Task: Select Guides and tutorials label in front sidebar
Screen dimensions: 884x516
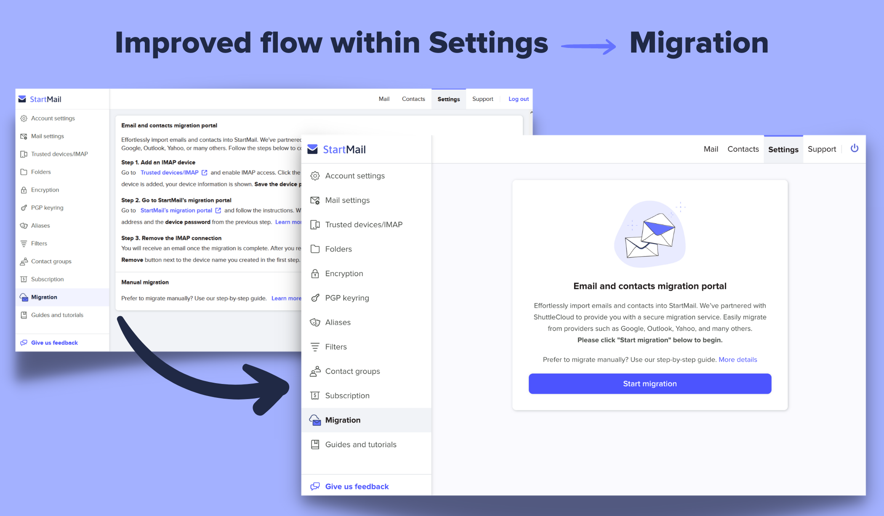Action: 361,444
